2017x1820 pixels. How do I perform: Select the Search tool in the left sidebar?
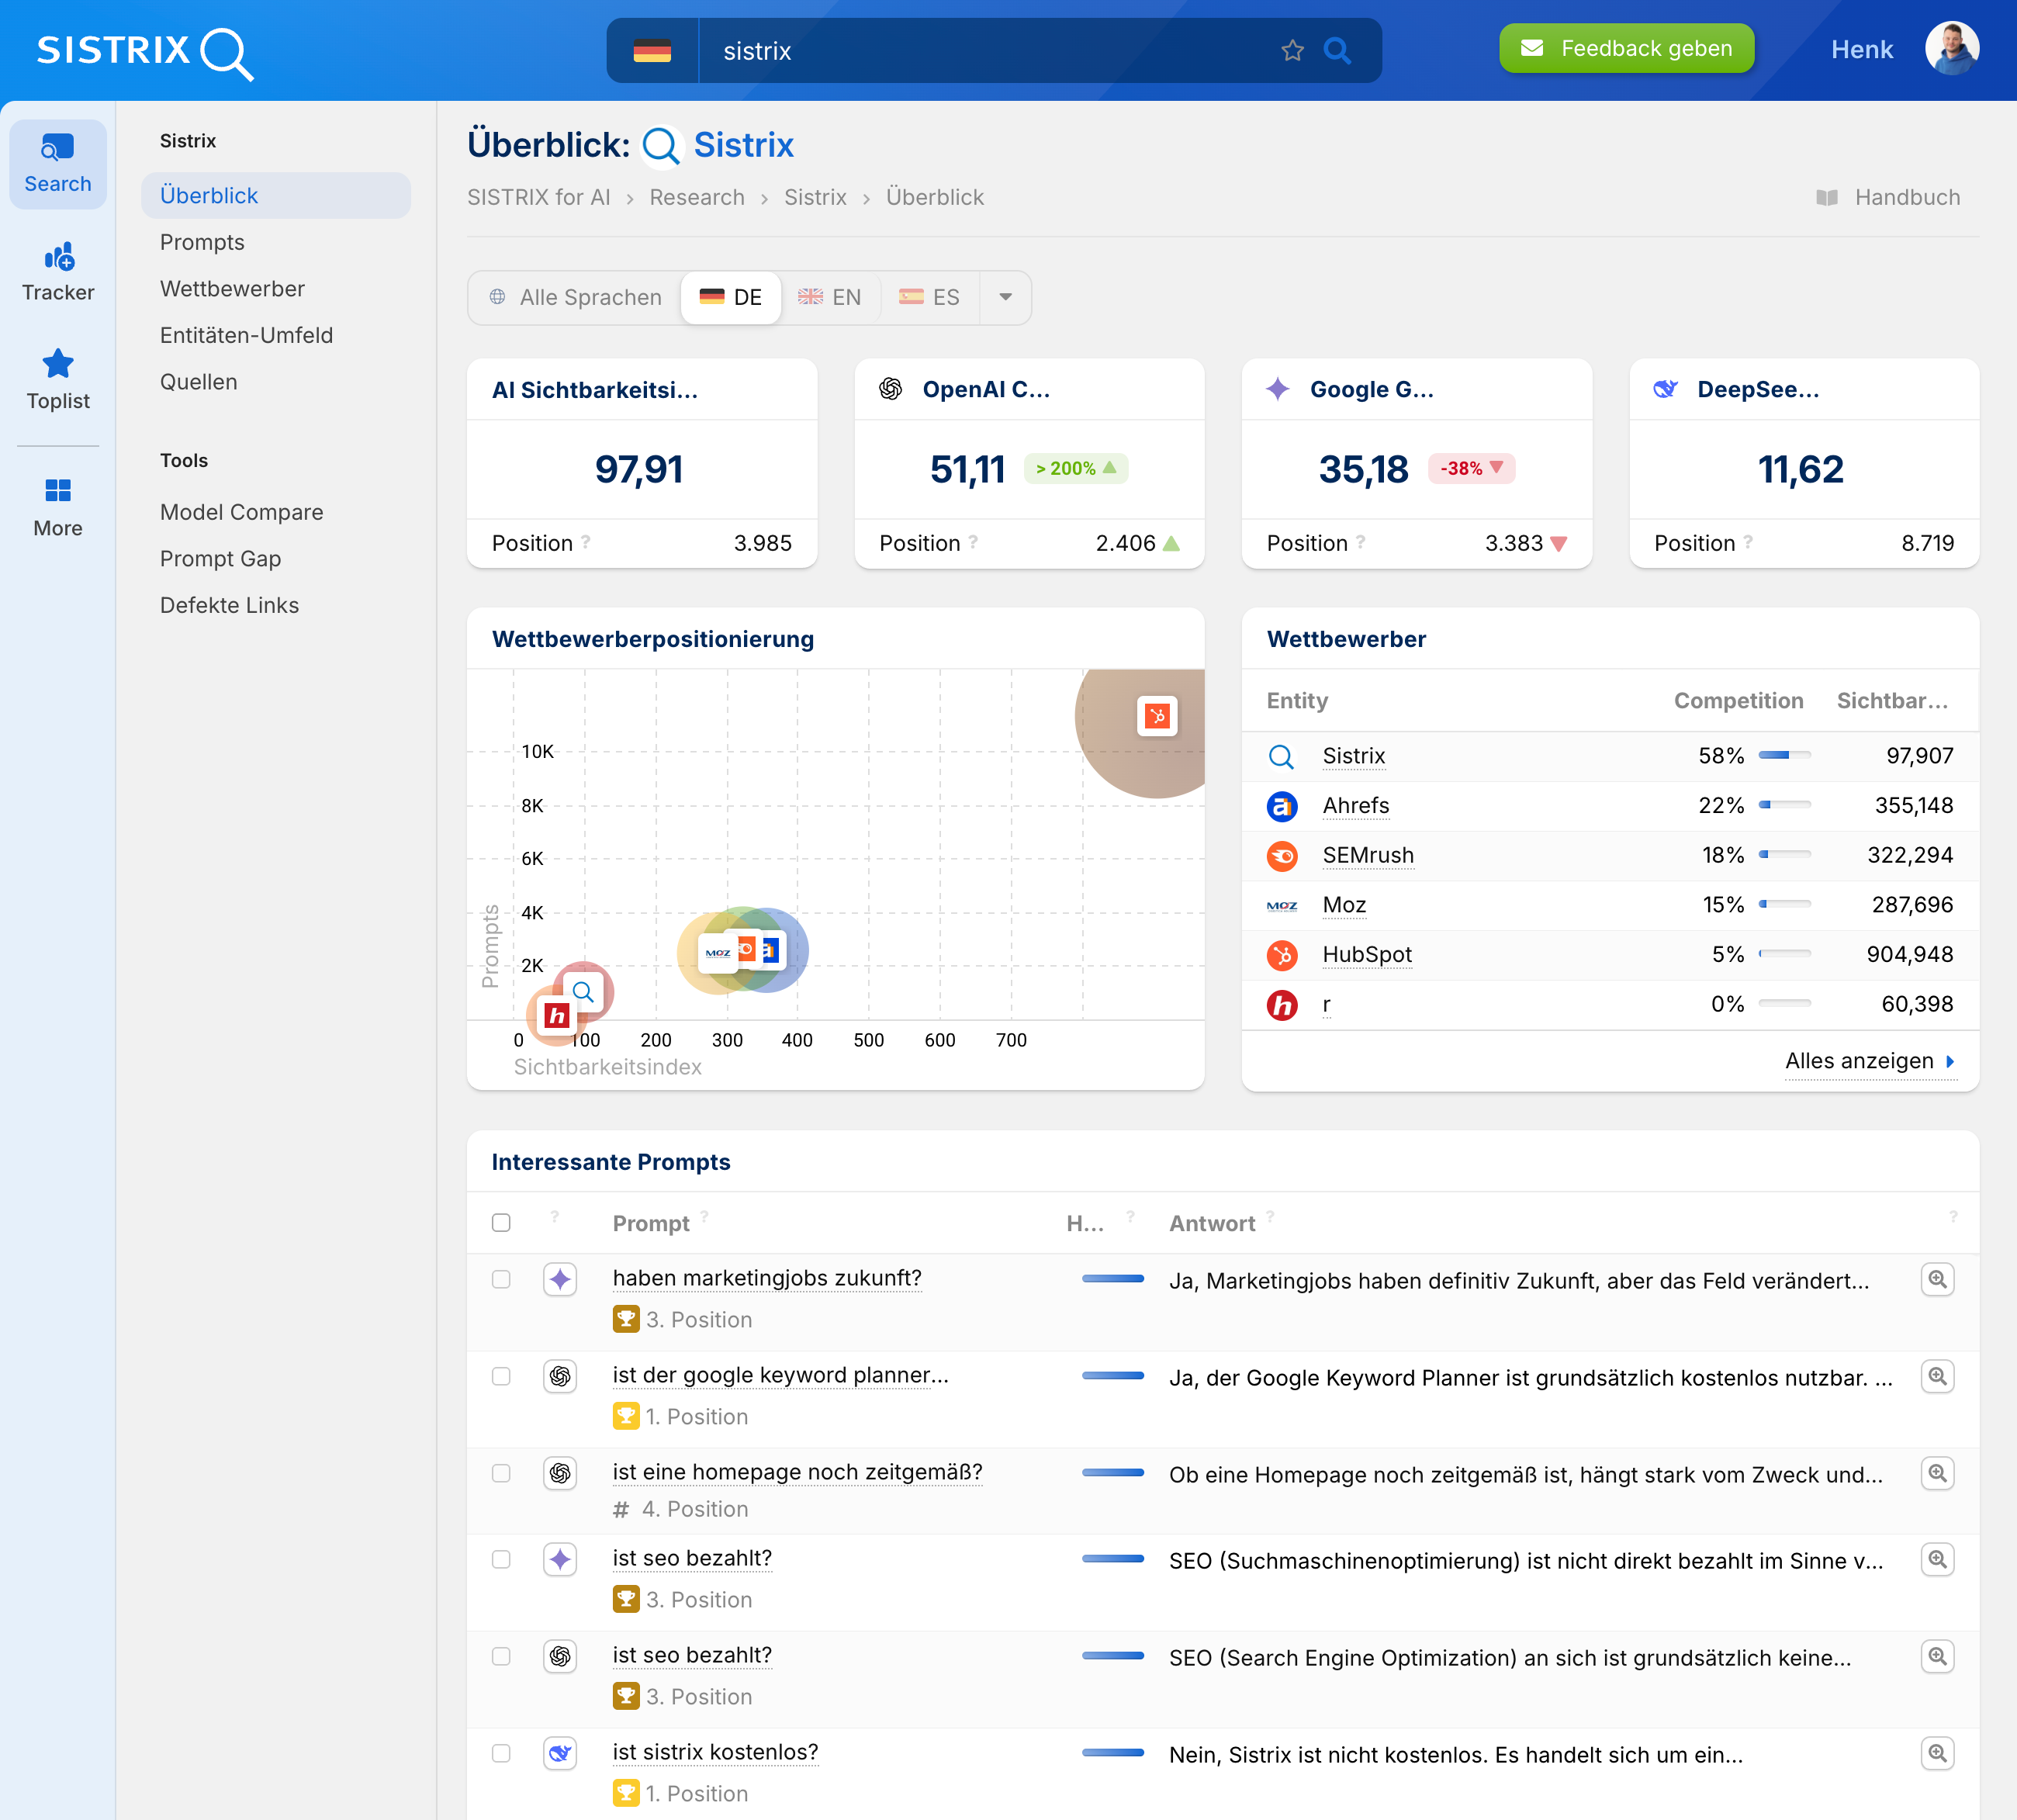(57, 163)
